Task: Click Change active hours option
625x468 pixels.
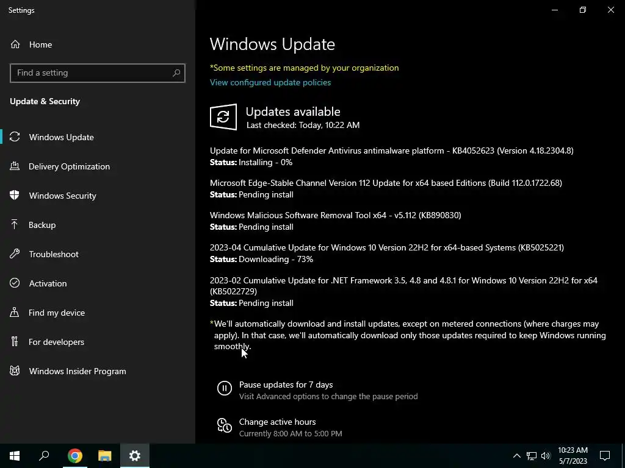Action: click(x=278, y=422)
